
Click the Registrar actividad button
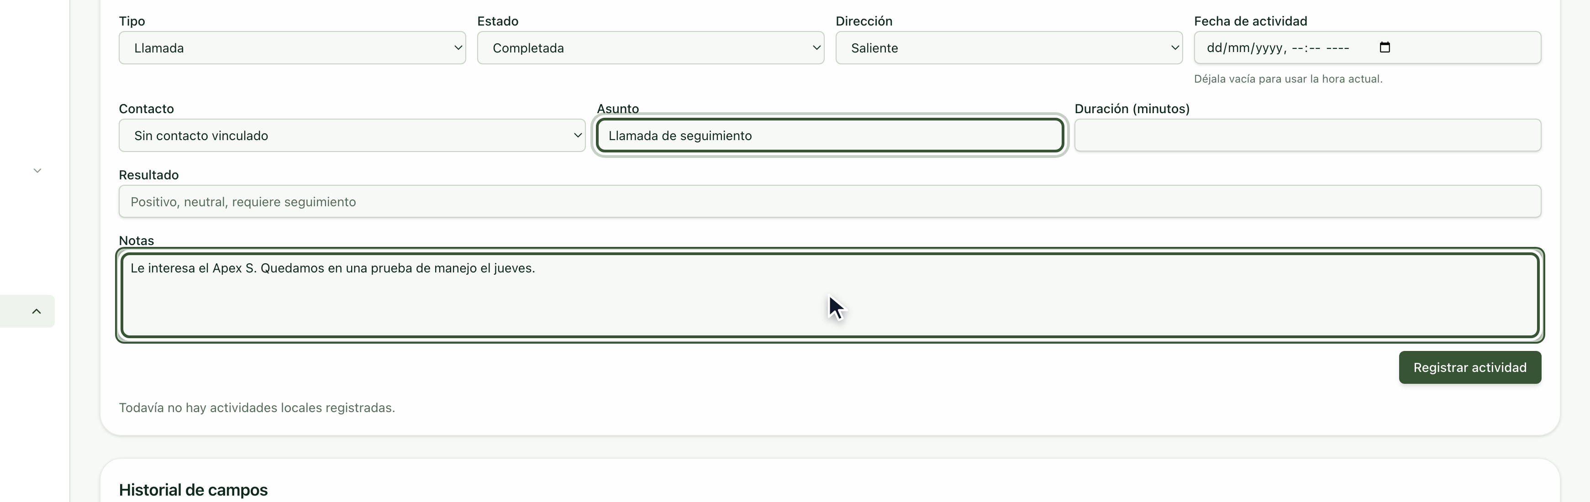[1469, 367]
